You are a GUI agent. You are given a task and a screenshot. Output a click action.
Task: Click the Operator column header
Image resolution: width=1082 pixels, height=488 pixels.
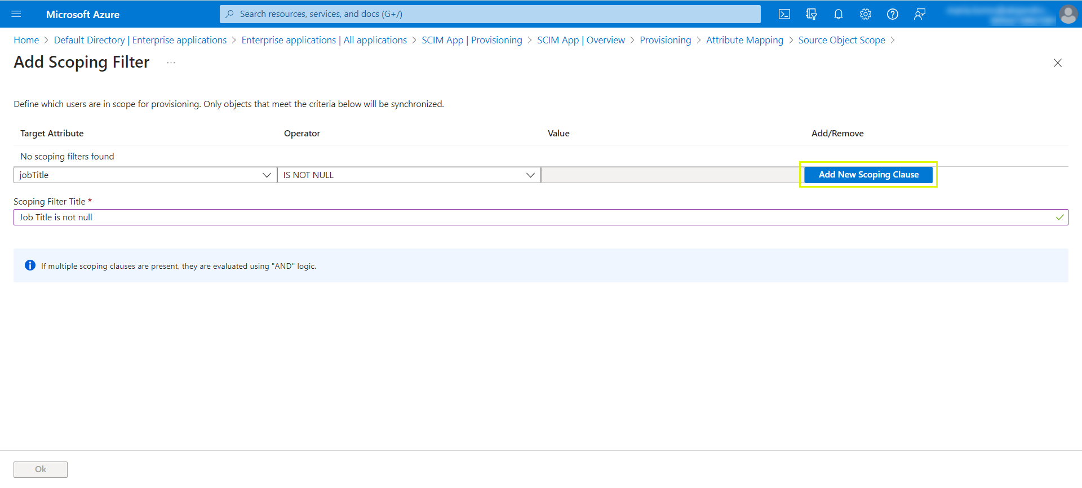point(302,134)
